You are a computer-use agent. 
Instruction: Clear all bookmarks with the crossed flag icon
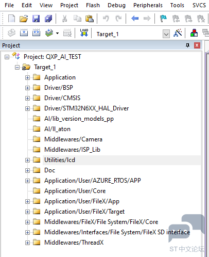click(x=201, y=19)
